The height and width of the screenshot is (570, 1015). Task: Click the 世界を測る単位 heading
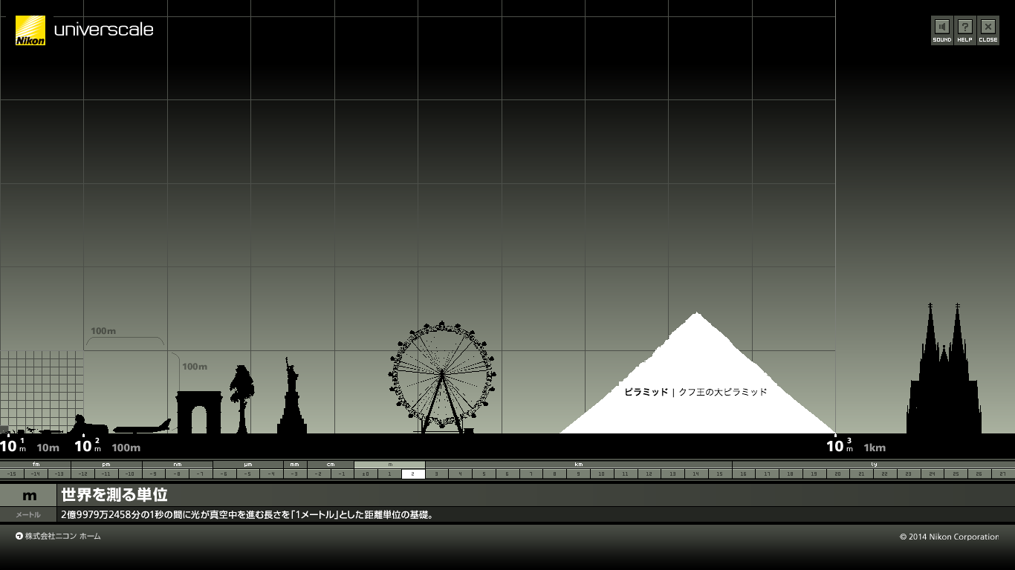tap(114, 495)
